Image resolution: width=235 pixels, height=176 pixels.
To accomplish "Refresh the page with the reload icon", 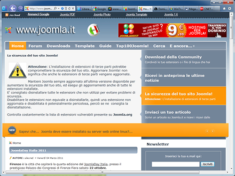I will click(70, 8).
